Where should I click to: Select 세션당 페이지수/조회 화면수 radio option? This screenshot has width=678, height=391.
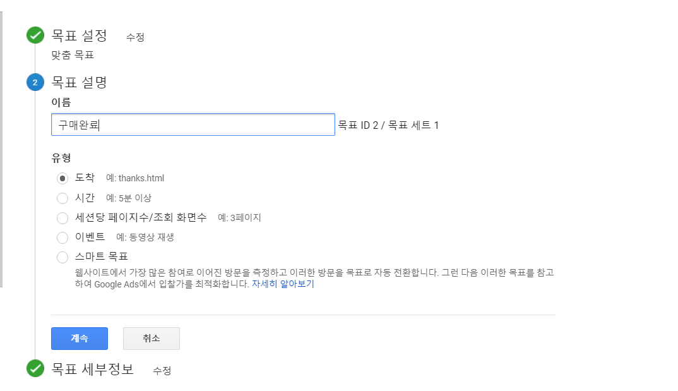coord(62,218)
